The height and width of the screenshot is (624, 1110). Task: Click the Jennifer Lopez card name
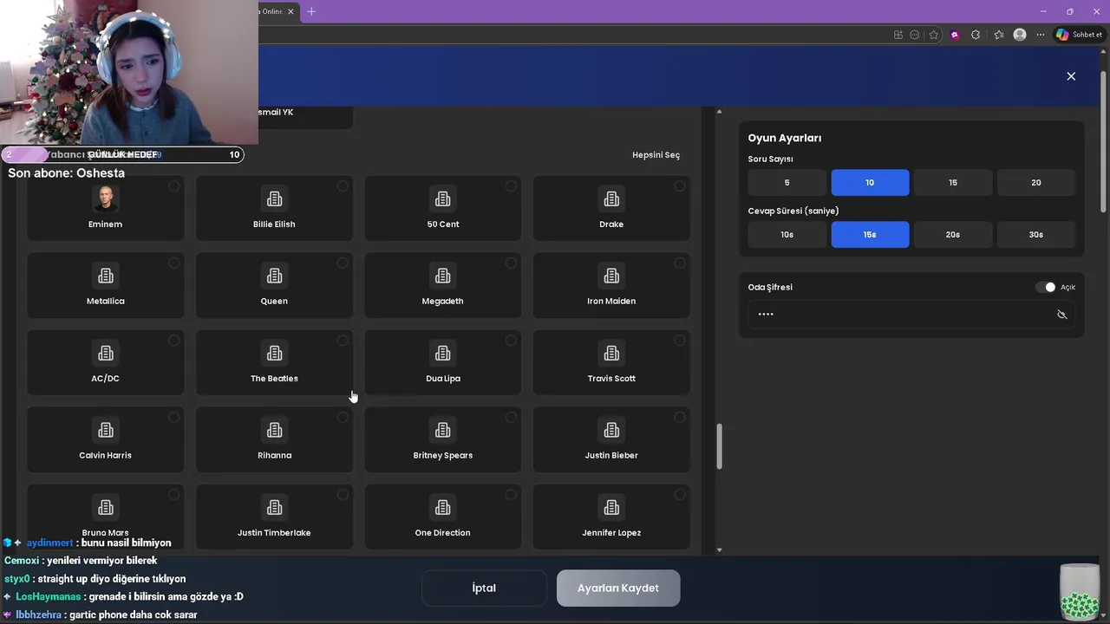(611, 532)
